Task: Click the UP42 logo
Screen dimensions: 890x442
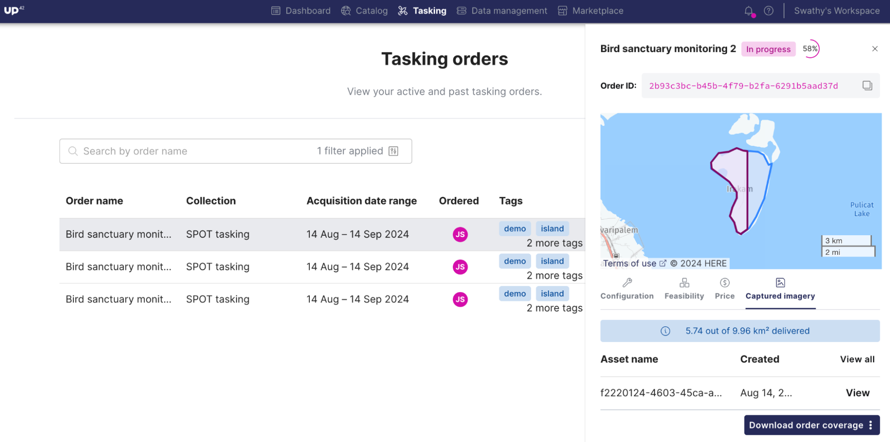Action: click(14, 10)
